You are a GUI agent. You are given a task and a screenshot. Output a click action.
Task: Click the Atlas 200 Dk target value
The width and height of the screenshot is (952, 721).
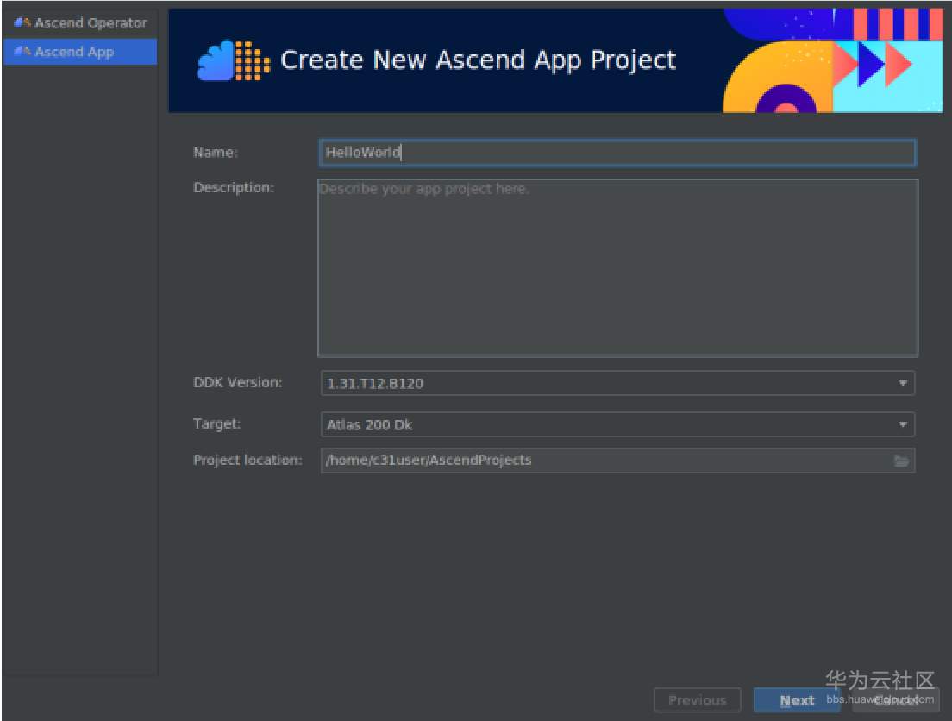(369, 424)
